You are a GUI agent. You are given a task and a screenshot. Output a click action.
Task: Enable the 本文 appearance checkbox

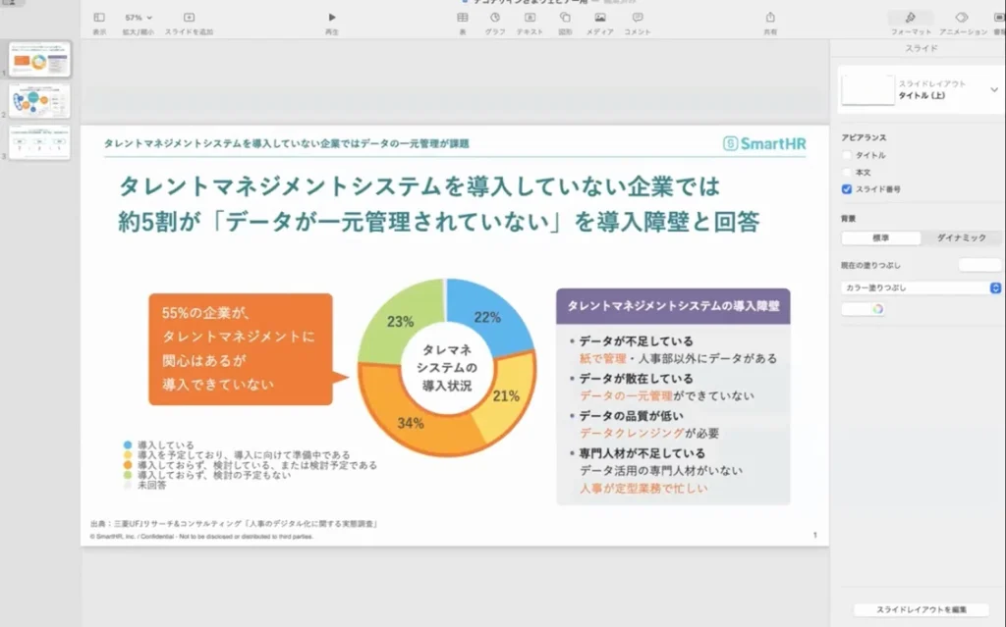847,172
